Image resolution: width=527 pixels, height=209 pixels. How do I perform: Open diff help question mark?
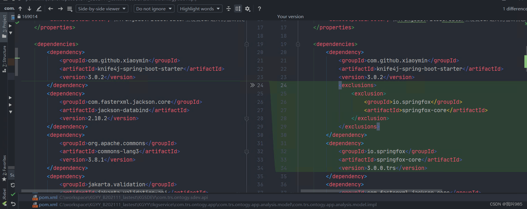(x=259, y=9)
